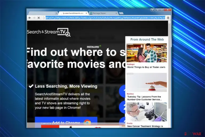Screen dimensions: 205x137
Task: Click the checkmark beside Less Searching
Action: [31, 86]
